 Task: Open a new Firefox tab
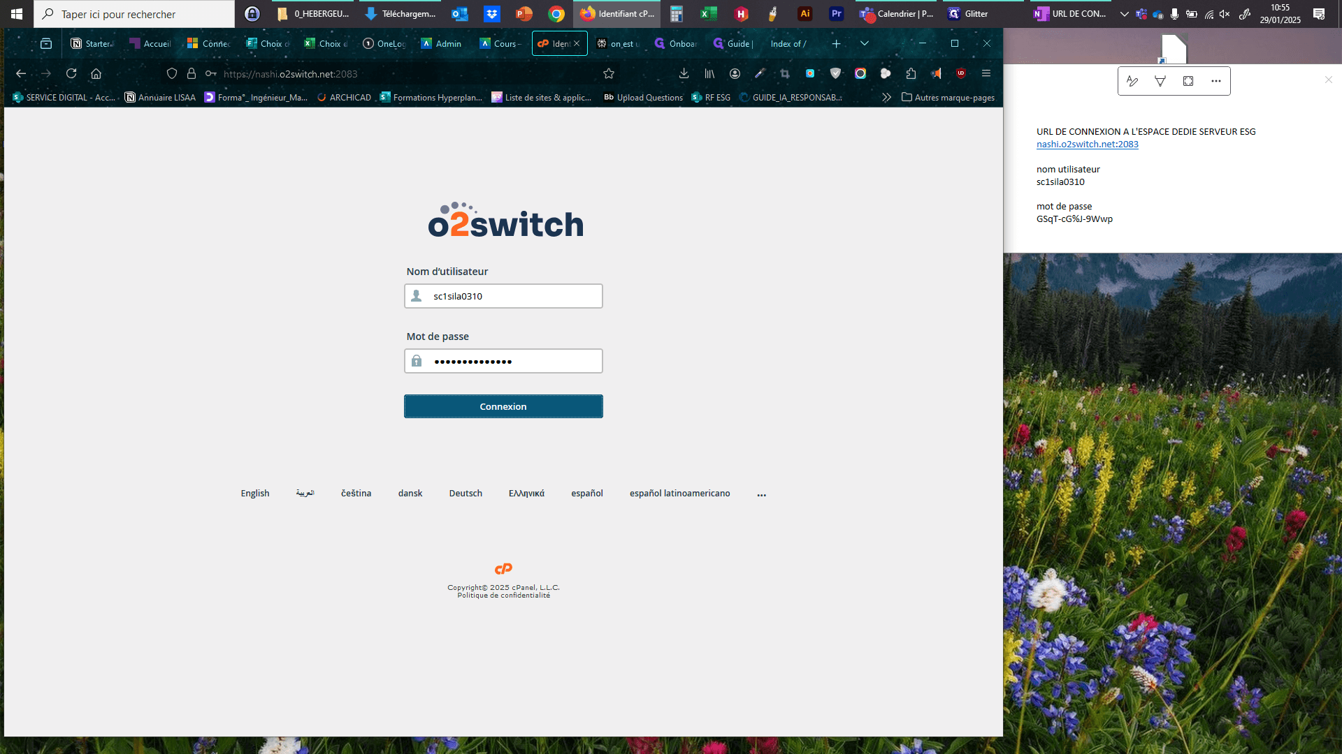[x=836, y=43]
